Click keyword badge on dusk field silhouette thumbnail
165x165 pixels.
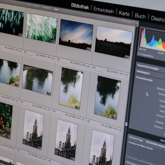click(x=126, y=57)
